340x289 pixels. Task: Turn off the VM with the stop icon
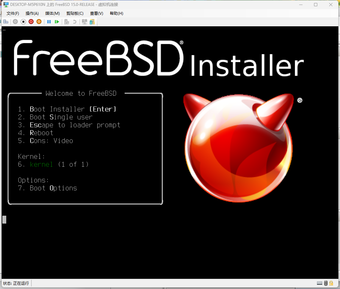pyautogui.click(x=23, y=22)
